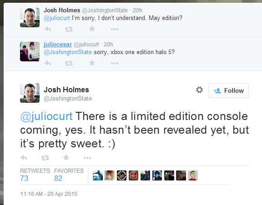Follow Josh Holmes

(228, 90)
